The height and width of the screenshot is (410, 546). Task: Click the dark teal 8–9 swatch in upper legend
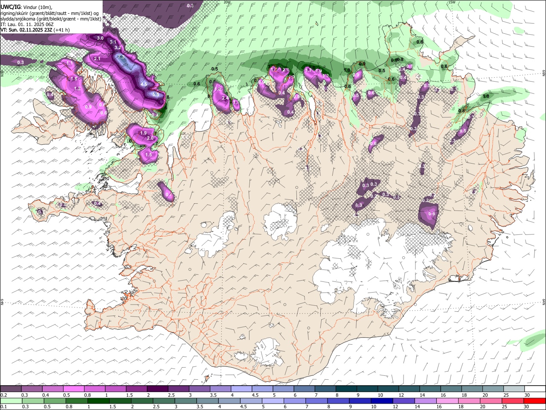click(x=346, y=389)
